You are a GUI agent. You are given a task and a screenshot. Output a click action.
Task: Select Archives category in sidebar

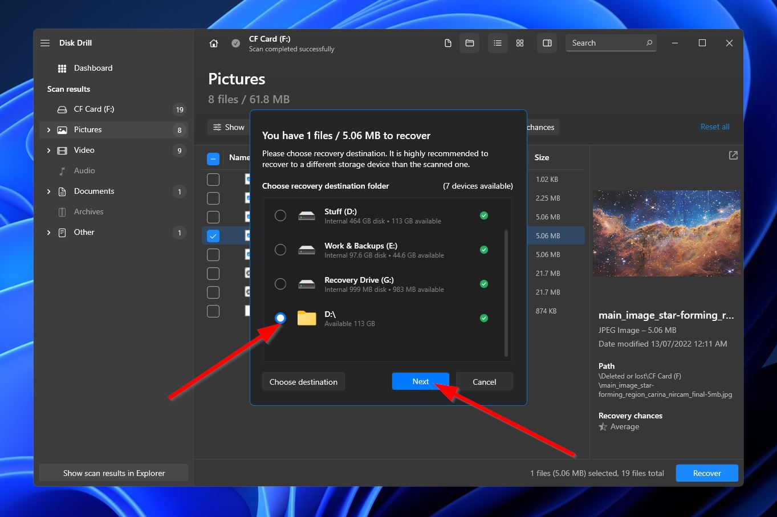(113, 212)
